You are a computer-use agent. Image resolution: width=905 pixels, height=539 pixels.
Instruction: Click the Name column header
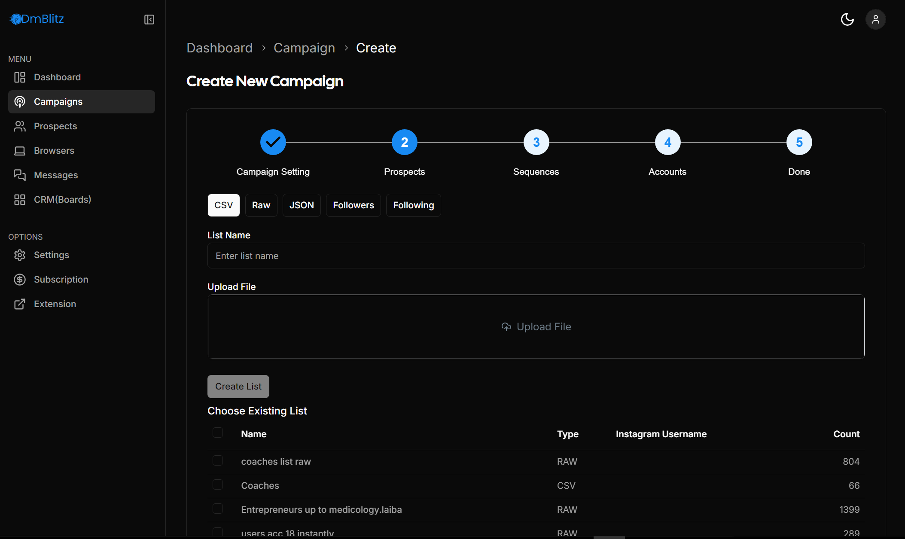(254, 434)
